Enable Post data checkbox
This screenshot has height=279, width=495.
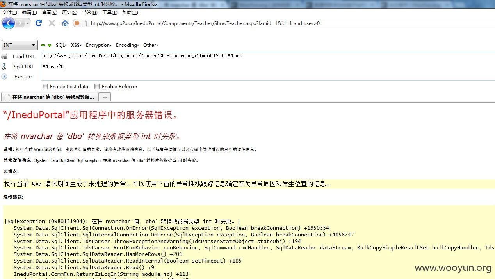pos(45,87)
